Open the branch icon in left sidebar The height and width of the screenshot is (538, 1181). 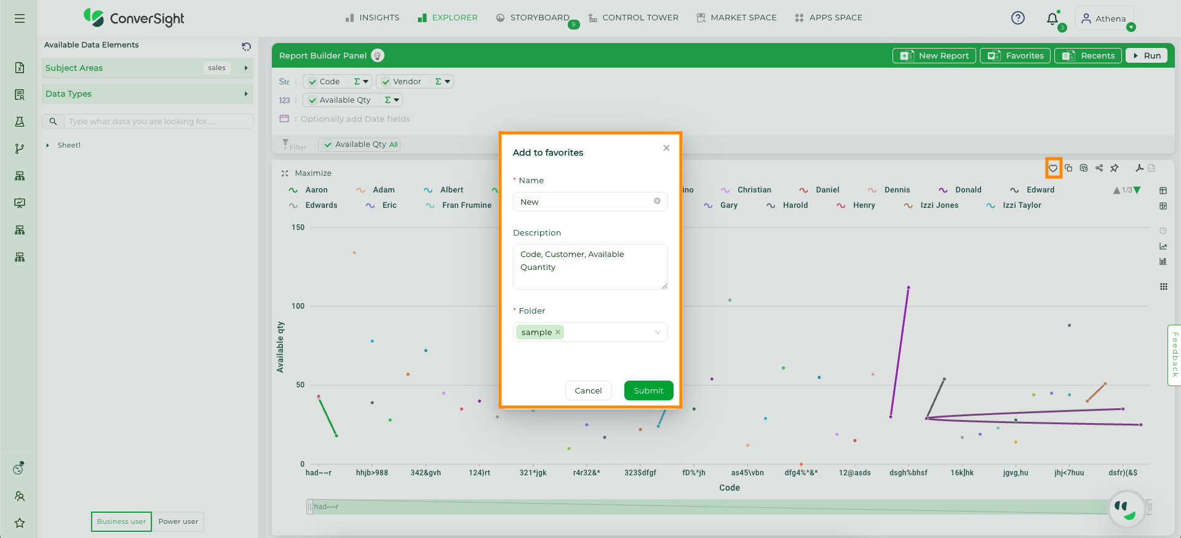click(x=20, y=149)
